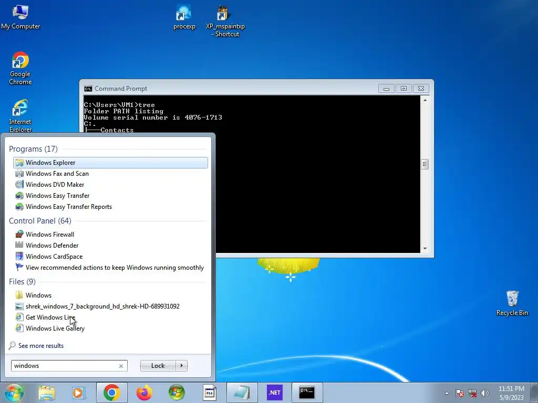This screenshot has width=538, height=403.
Task: Open Firefox from the taskbar
Action: click(144, 393)
